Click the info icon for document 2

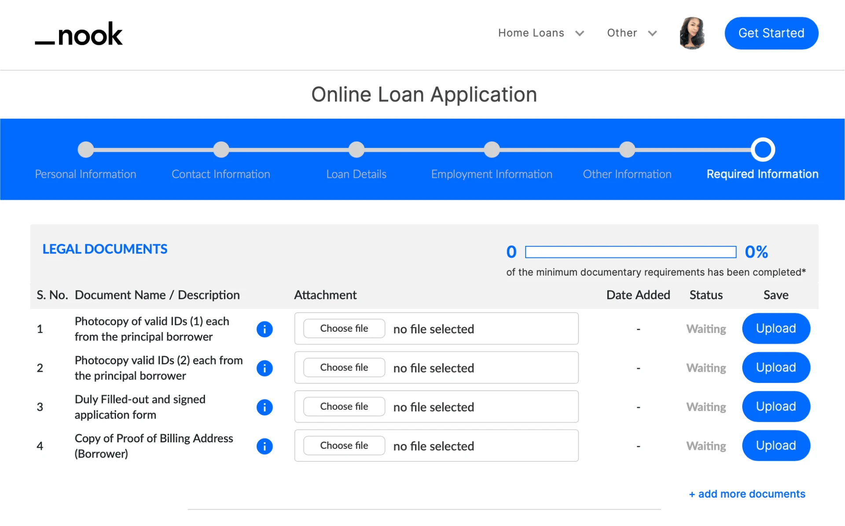[x=265, y=367]
